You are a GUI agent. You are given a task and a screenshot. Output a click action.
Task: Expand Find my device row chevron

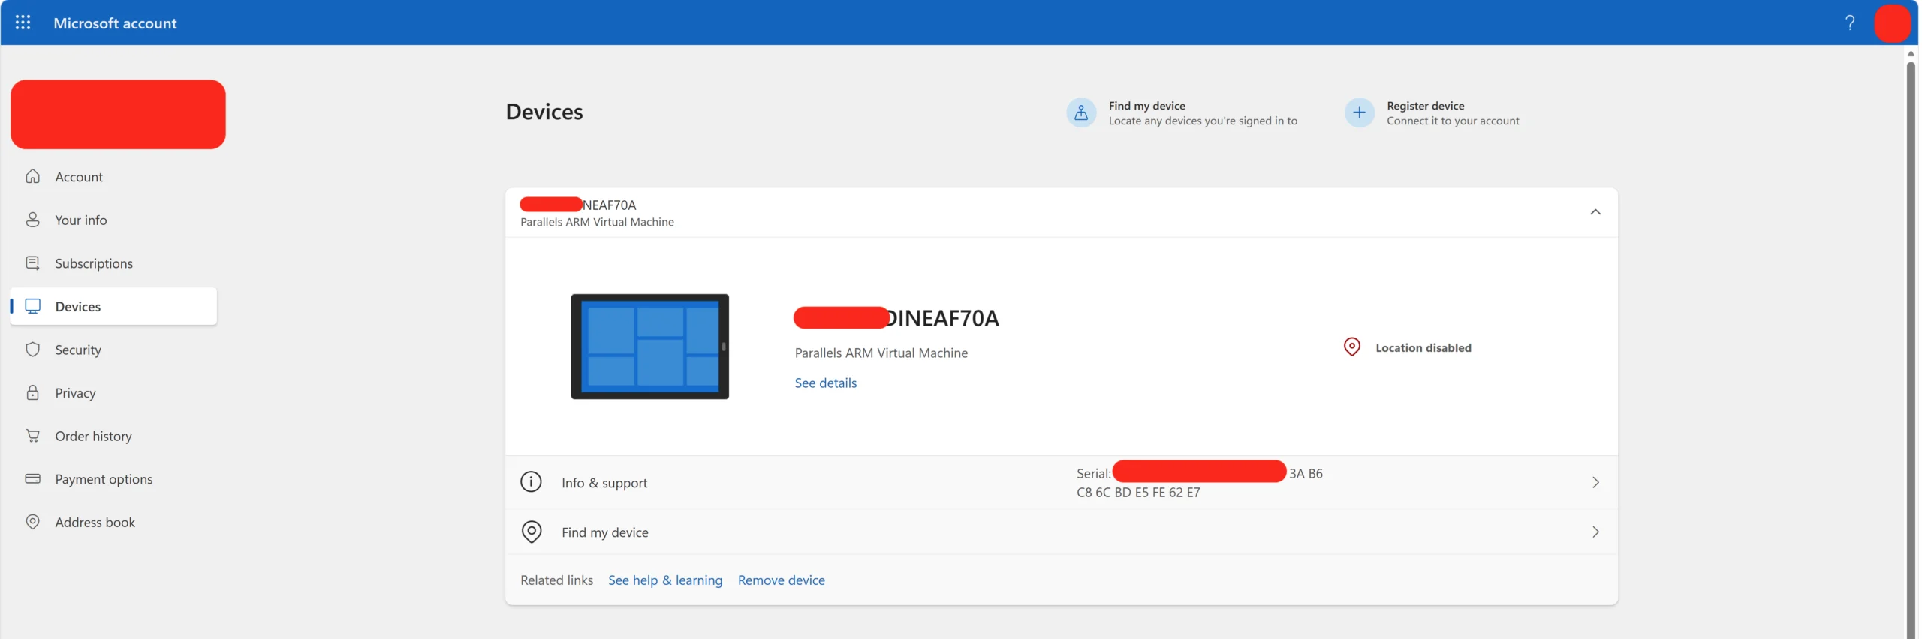point(1595,532)
